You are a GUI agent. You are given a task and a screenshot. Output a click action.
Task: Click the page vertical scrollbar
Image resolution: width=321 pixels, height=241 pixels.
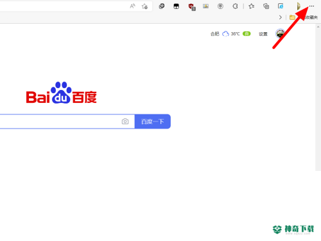coord(318,98)
